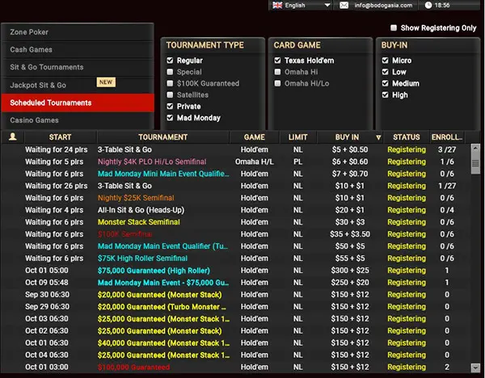Sort by START column header
Image resolution: width=485 pixels, height=378 pixels.
point(61,137)
